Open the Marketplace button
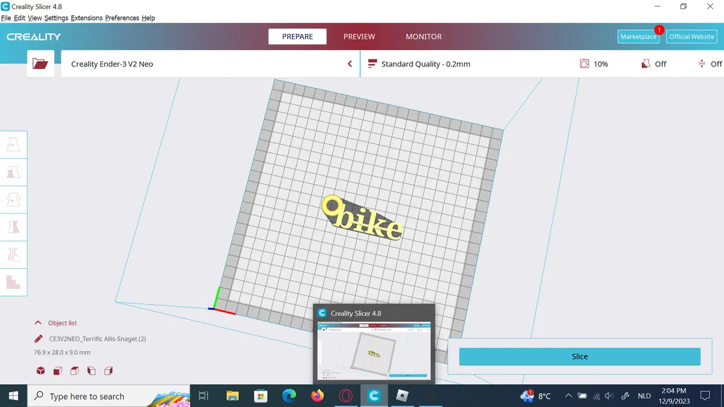Screen dimensions: 724x407 click(638, 36)
